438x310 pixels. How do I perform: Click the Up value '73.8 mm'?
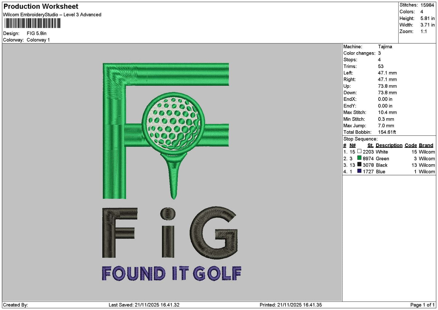(x=387, y=86)
